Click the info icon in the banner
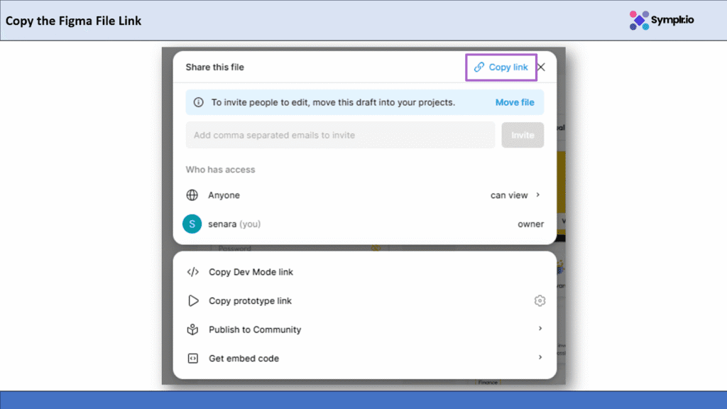Viewport: 727px width, 409px height. pos(198,102)
